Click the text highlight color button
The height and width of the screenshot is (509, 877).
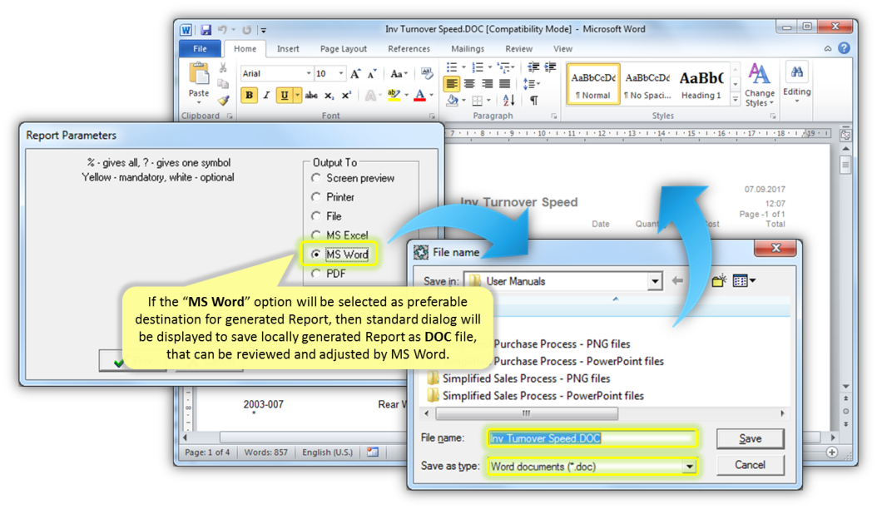click(394, 95)
